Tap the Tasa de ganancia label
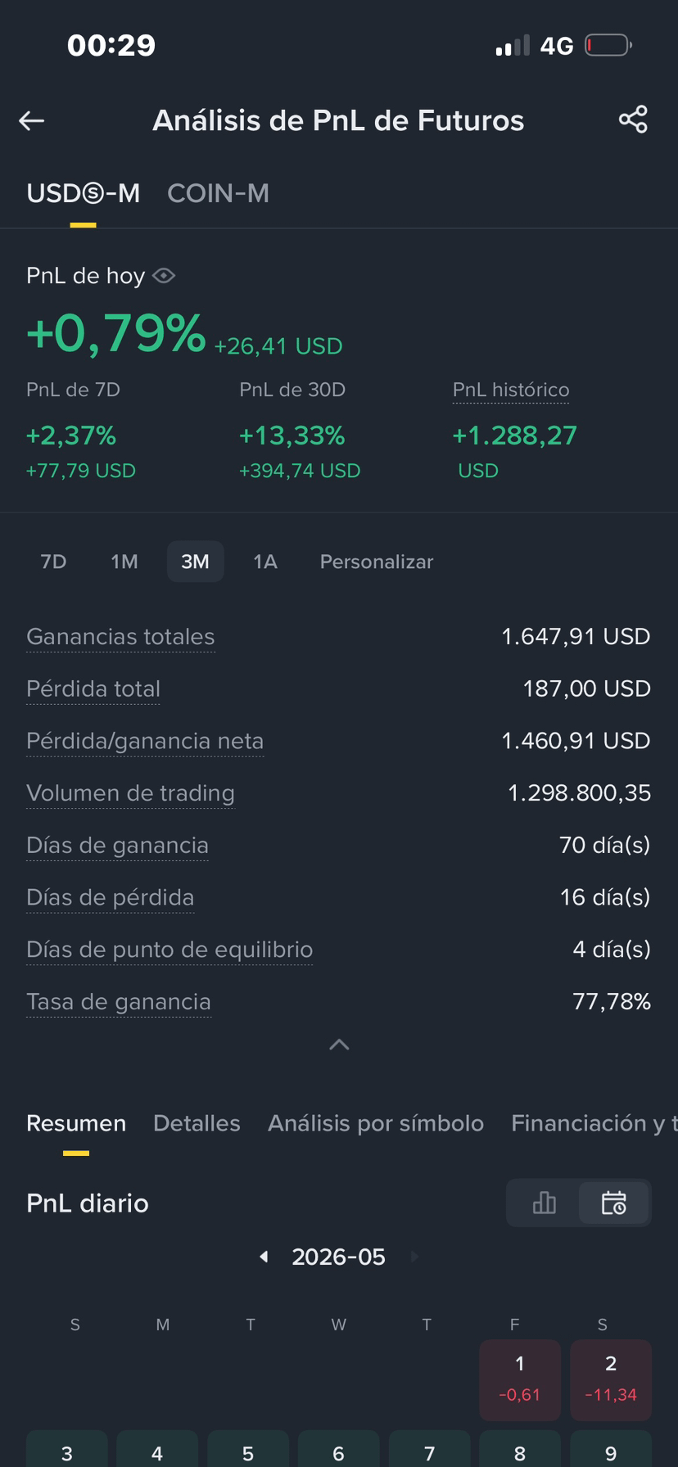Screen dimensions: 678x1467 click(119, 1001)
